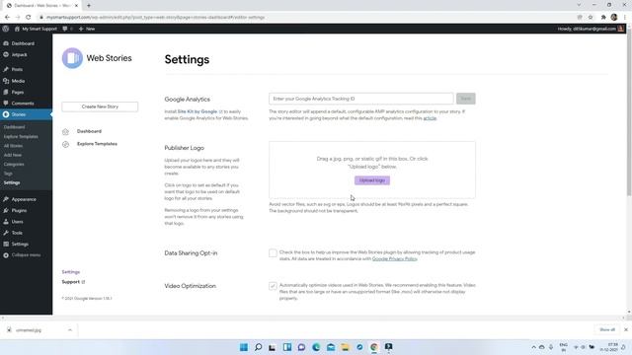
Task: Open Tools menu in sidebar
Action: point(17,233)
